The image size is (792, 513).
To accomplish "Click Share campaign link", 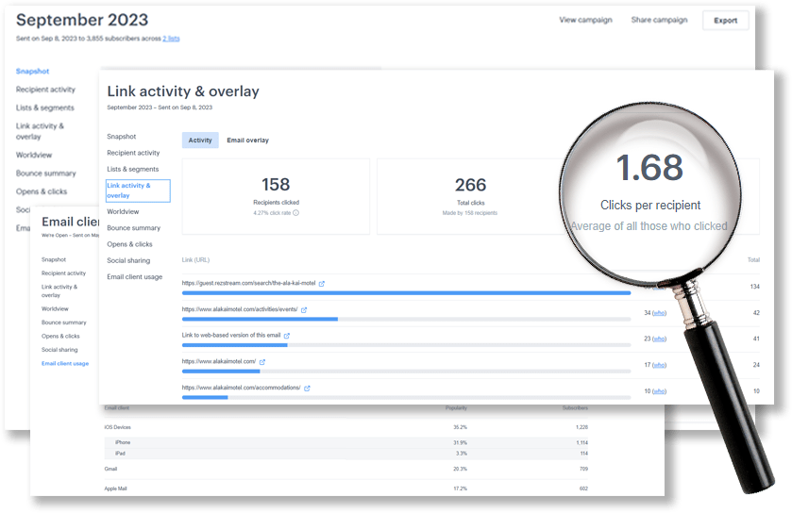I will (659, 20).
